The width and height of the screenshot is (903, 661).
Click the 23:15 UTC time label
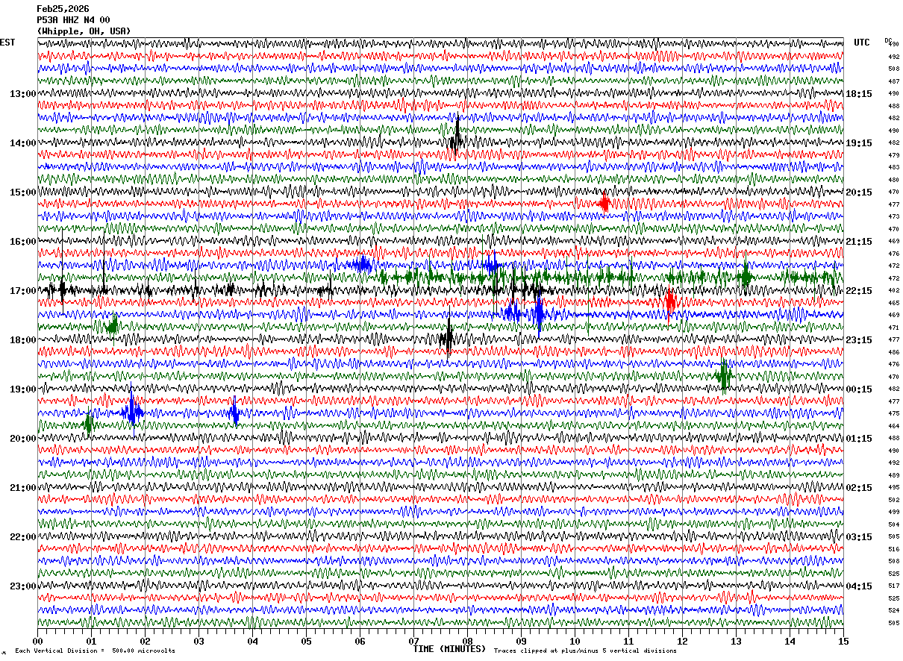coord(859,339)
